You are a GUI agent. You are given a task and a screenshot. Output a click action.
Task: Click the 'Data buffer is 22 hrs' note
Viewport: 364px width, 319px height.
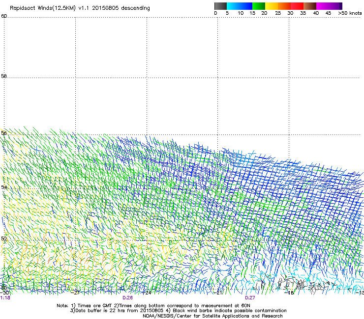pos(178,311)
